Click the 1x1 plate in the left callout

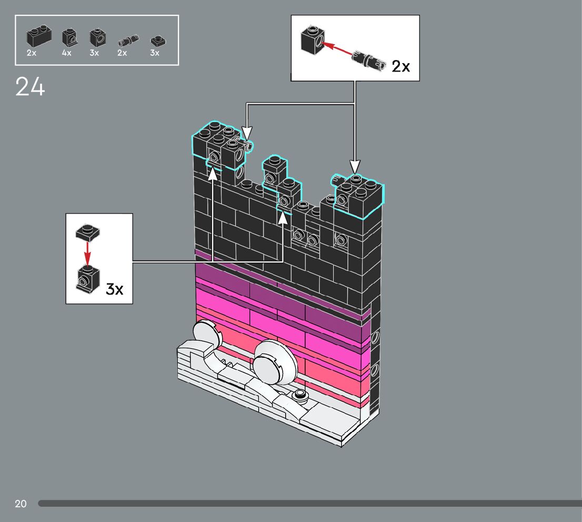tap(87, 230)
